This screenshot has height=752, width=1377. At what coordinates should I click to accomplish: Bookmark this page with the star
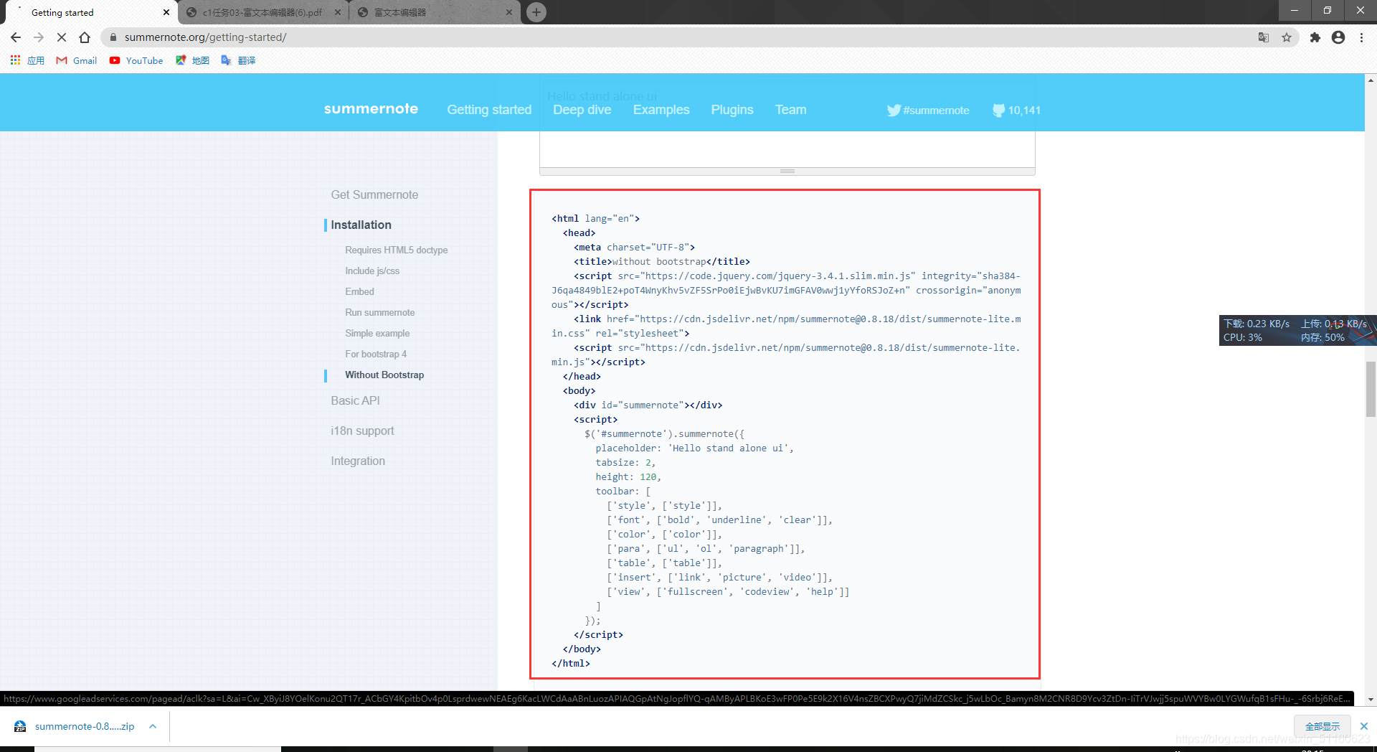click(x=1287, y=37)
